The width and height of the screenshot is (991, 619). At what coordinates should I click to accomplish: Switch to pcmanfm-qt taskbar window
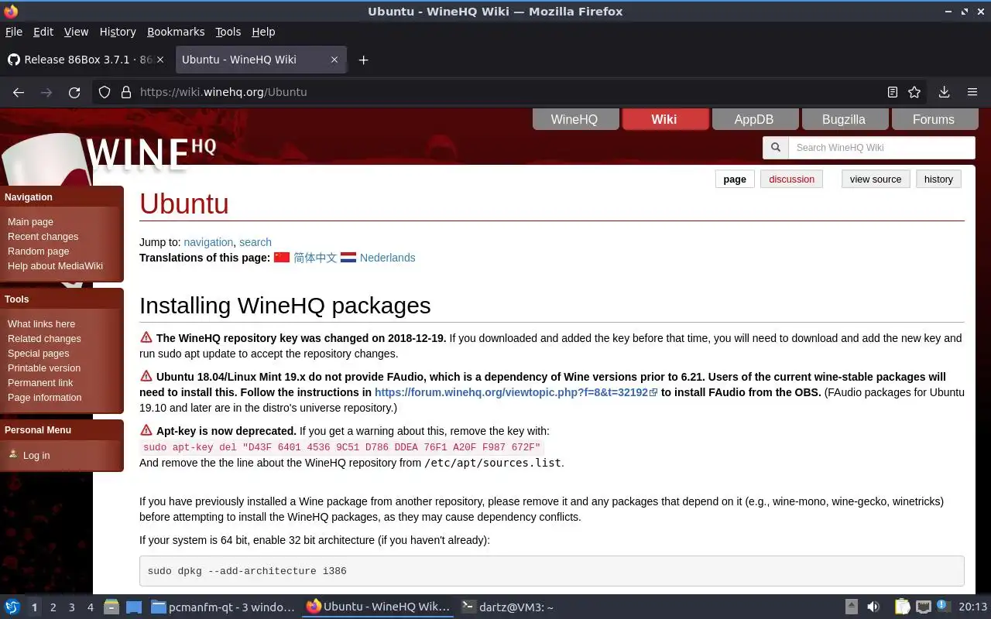223,607
